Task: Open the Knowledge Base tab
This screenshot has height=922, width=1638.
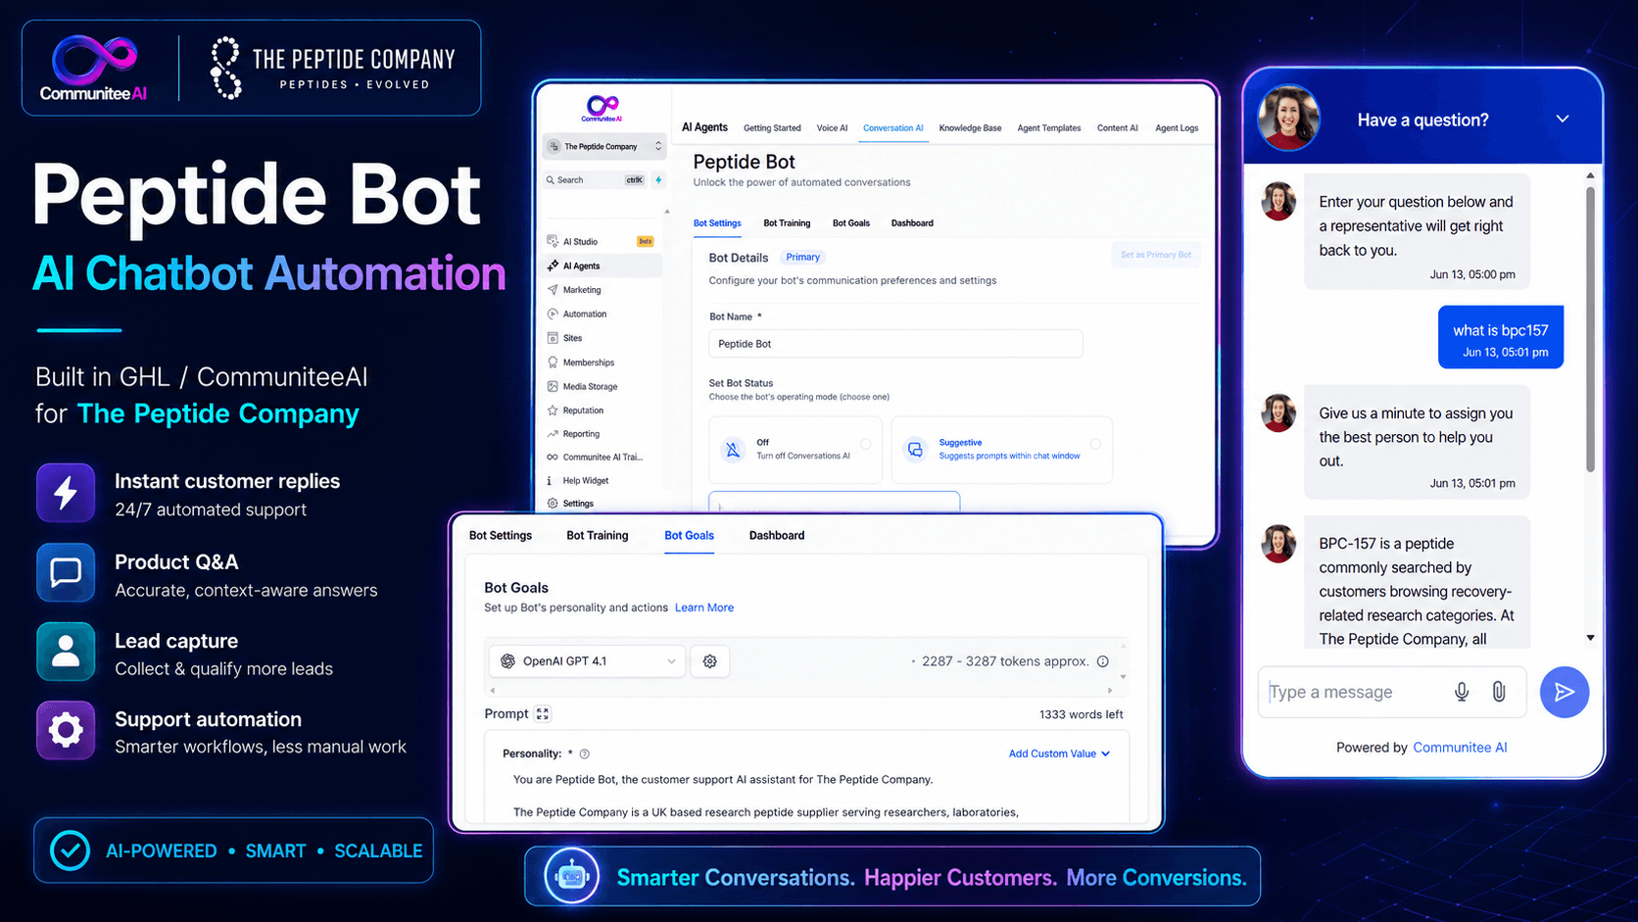Action: [970, 128]
